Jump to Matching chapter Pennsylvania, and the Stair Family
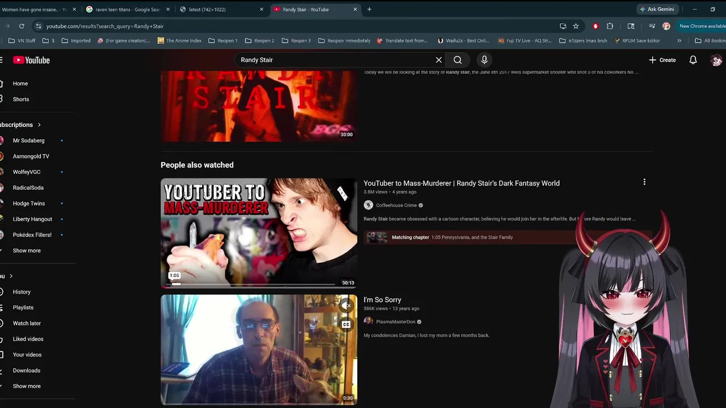The image size is (726, 408). 471,237
